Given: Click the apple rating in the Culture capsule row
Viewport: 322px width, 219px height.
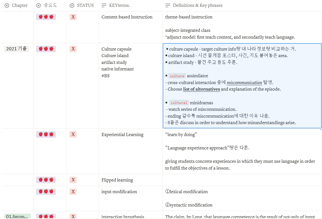Looking at the screenshot, I should pos(46,49).
